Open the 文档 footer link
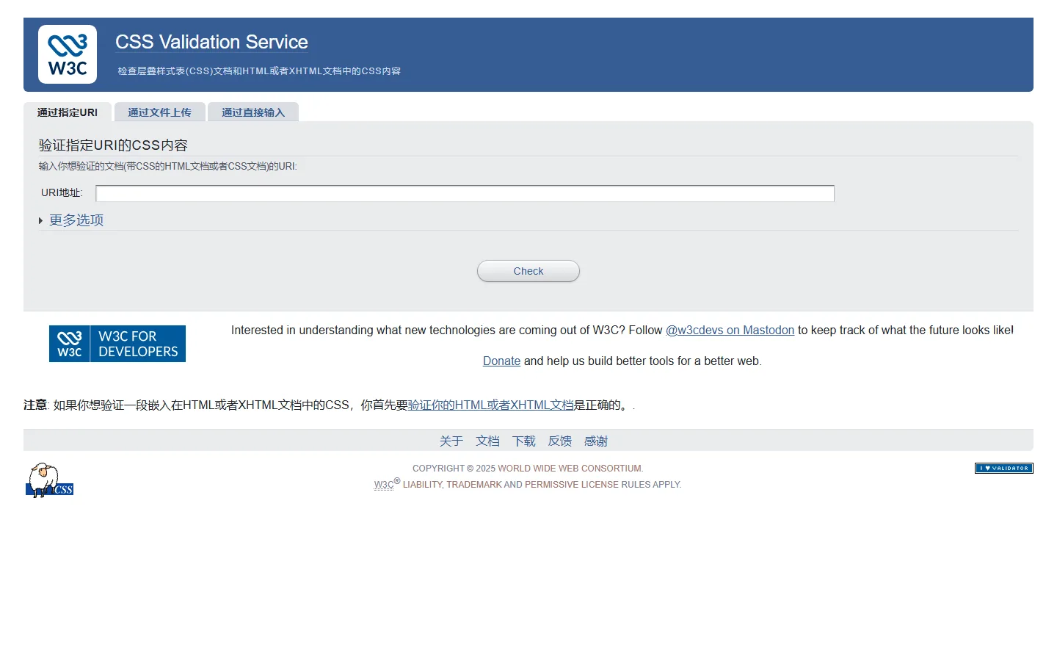 tap(487, 441)
